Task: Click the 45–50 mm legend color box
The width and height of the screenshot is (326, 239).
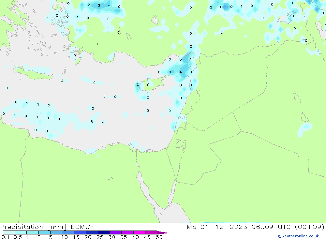Action: pyautogui.click(x=151, y=232)
